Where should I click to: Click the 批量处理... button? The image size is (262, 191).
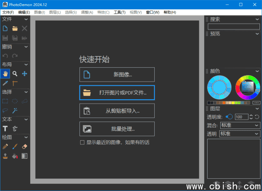pos(117,129)
